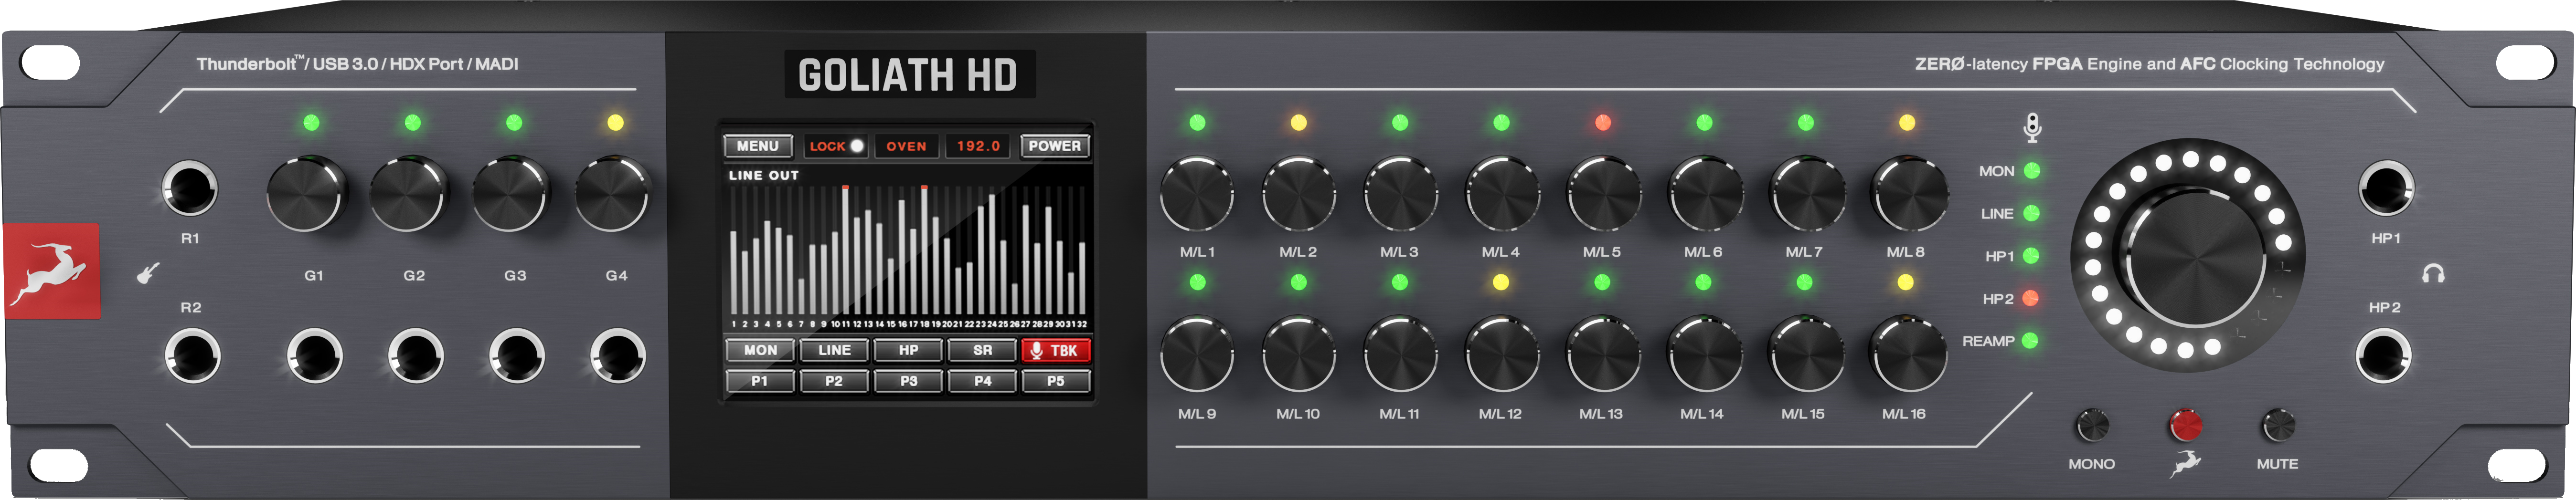This screenshot has width=2576, height=500.
Task: Click the input jack below G1
Action: pos(315,355)
